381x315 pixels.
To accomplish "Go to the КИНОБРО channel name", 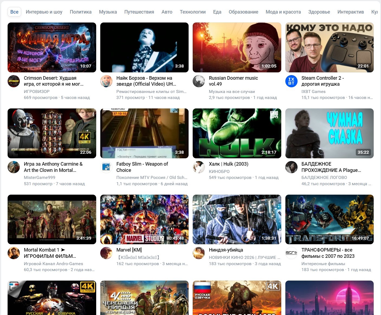I will [x=219, y=172].
